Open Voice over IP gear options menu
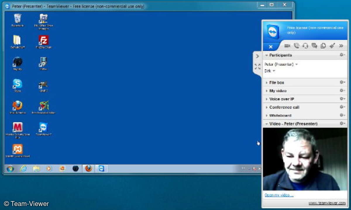This screenshot has width=351, height=210. click(x=342, y=99)
